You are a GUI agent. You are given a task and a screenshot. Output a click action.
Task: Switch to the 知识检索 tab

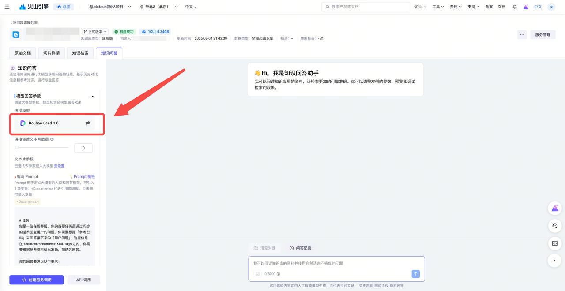tap(80, 53)
